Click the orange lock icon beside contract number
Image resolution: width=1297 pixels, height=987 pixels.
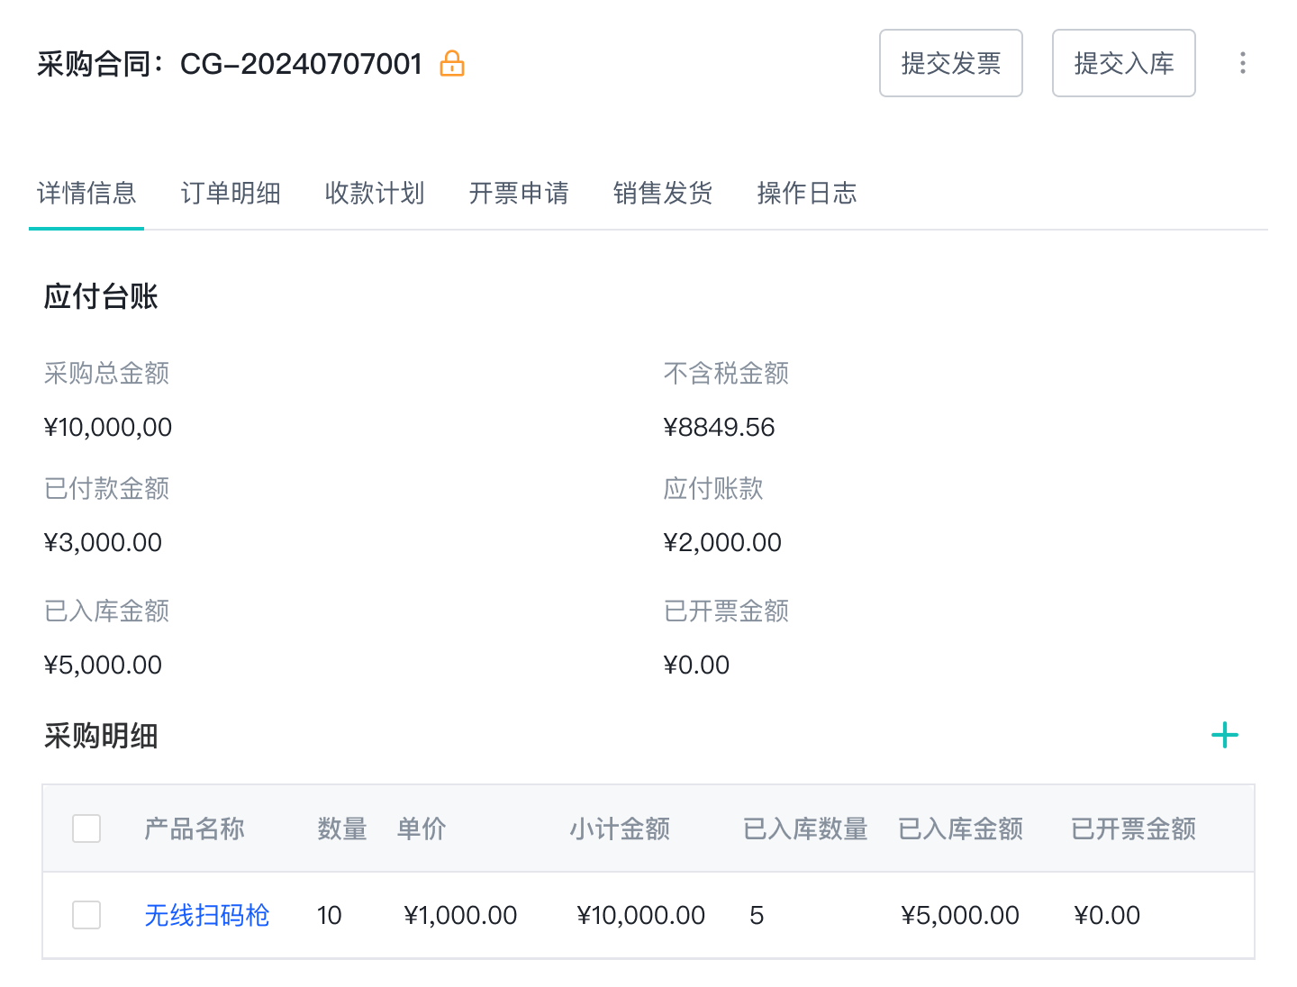pos(452,64)
